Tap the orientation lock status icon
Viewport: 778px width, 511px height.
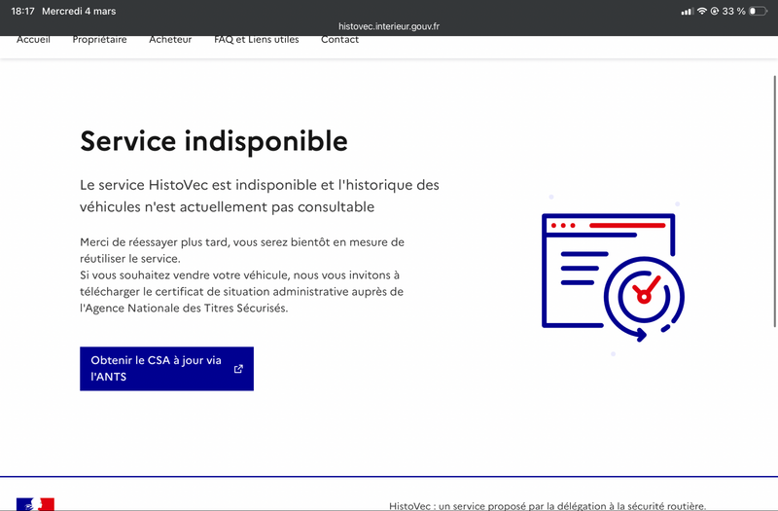pyautogui.click(x=715, y=11)
